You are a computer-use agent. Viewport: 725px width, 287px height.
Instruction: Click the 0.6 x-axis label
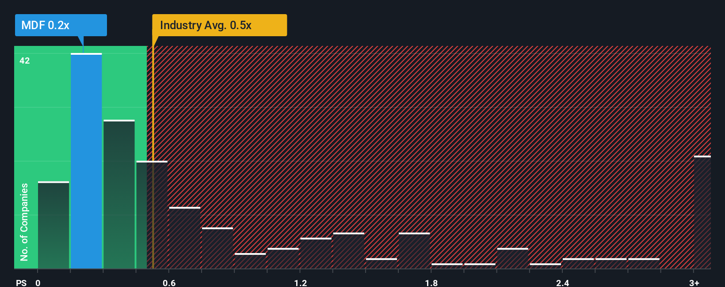(x=169, y=283)
